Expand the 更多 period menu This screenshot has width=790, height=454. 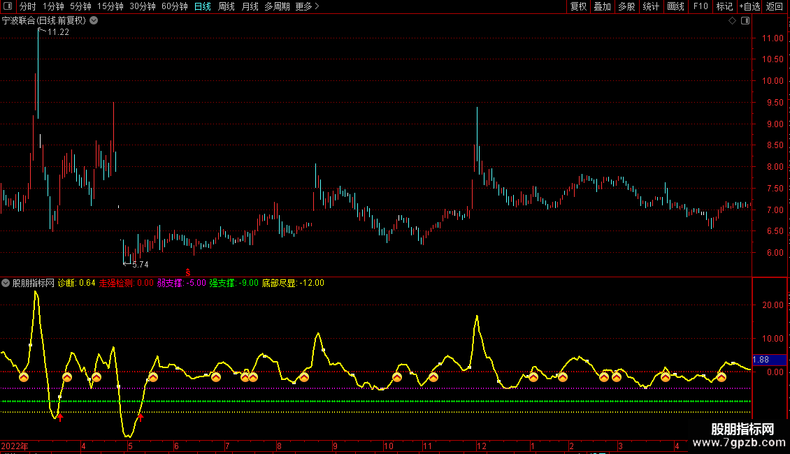(307, 6)
